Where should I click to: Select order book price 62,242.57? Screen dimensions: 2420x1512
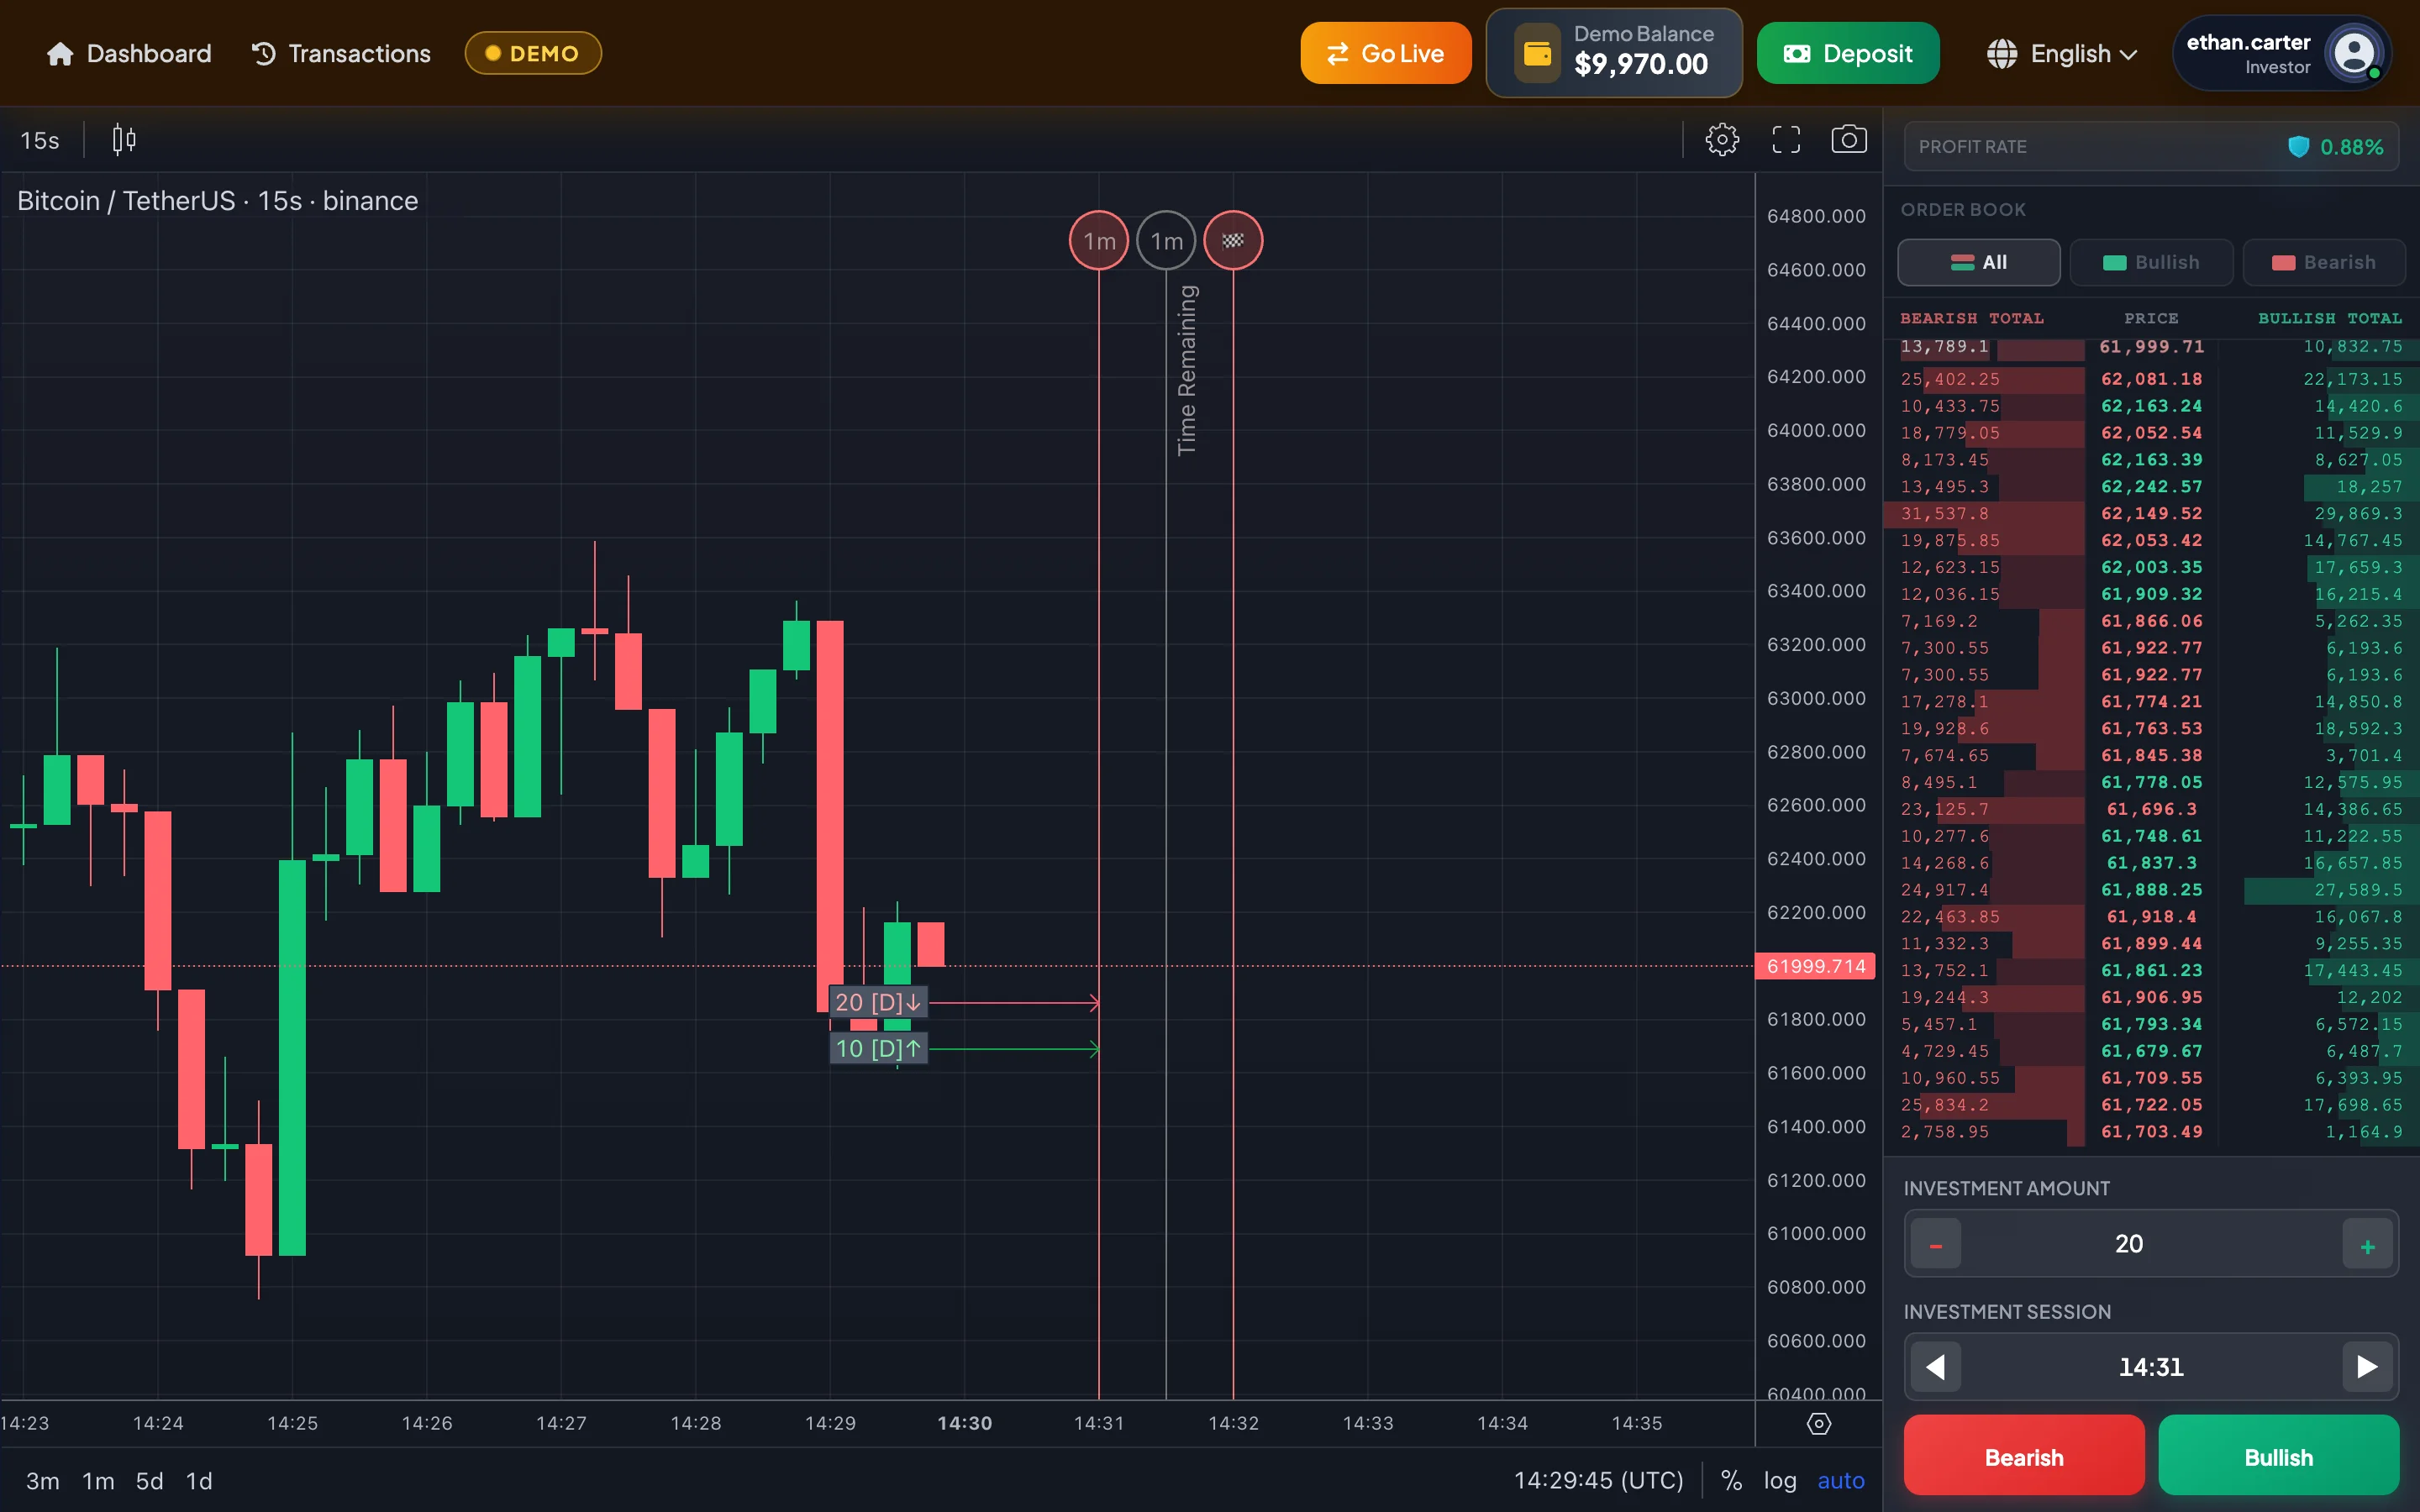click(x=2151, y=487)
